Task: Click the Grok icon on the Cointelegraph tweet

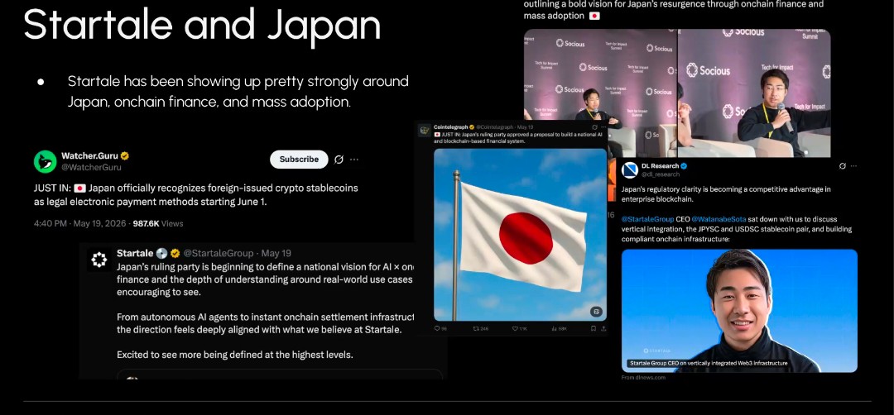Action: tap(594, 127)
